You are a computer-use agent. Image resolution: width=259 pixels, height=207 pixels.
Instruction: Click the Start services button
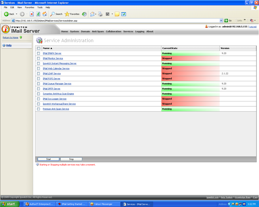pyautogui.click(x=49, y=159)
